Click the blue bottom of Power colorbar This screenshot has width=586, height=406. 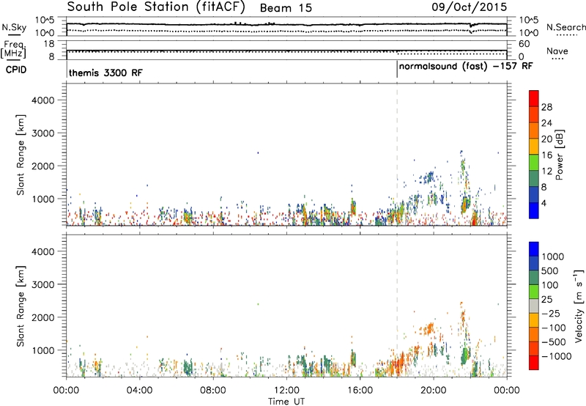(534, 210)
